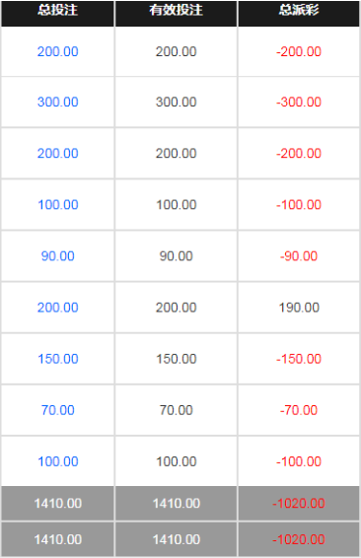Open the blue 70.00 total bet link

[57, 410]
